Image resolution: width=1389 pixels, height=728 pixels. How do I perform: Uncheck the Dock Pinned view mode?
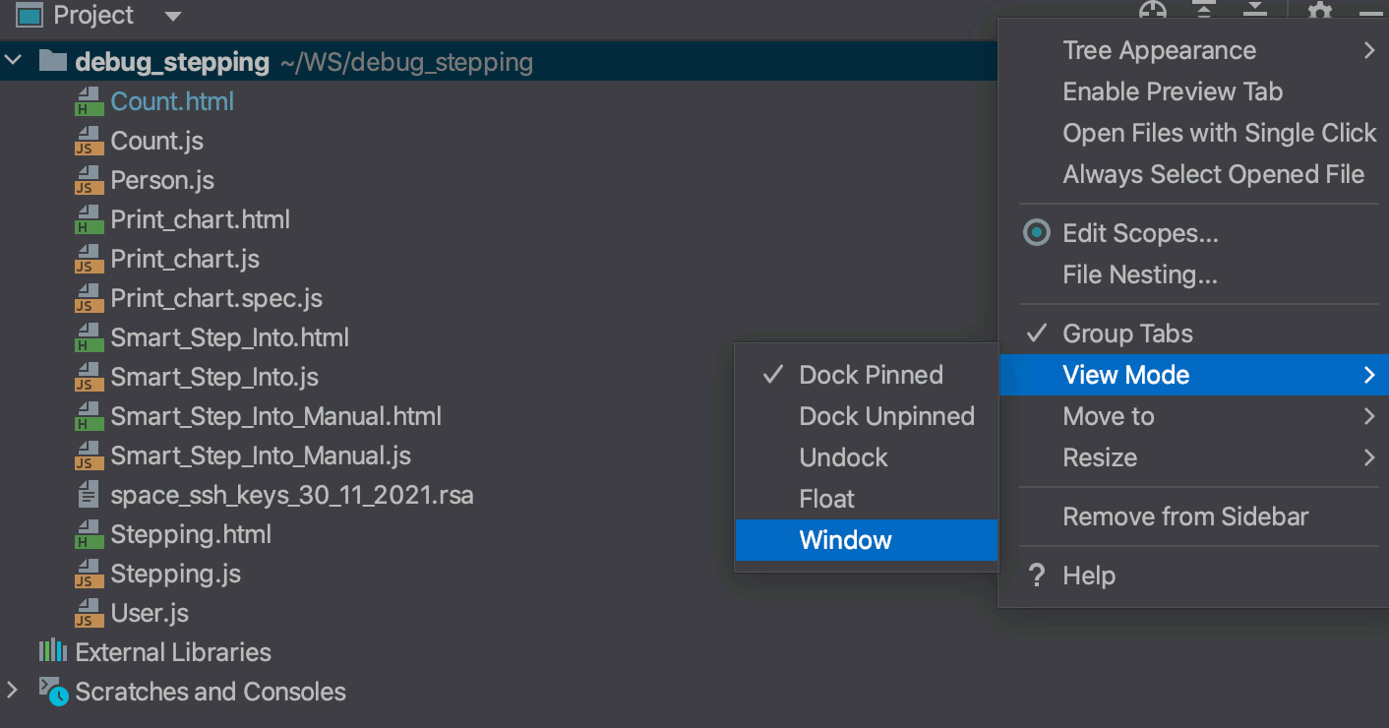[871, 375]
